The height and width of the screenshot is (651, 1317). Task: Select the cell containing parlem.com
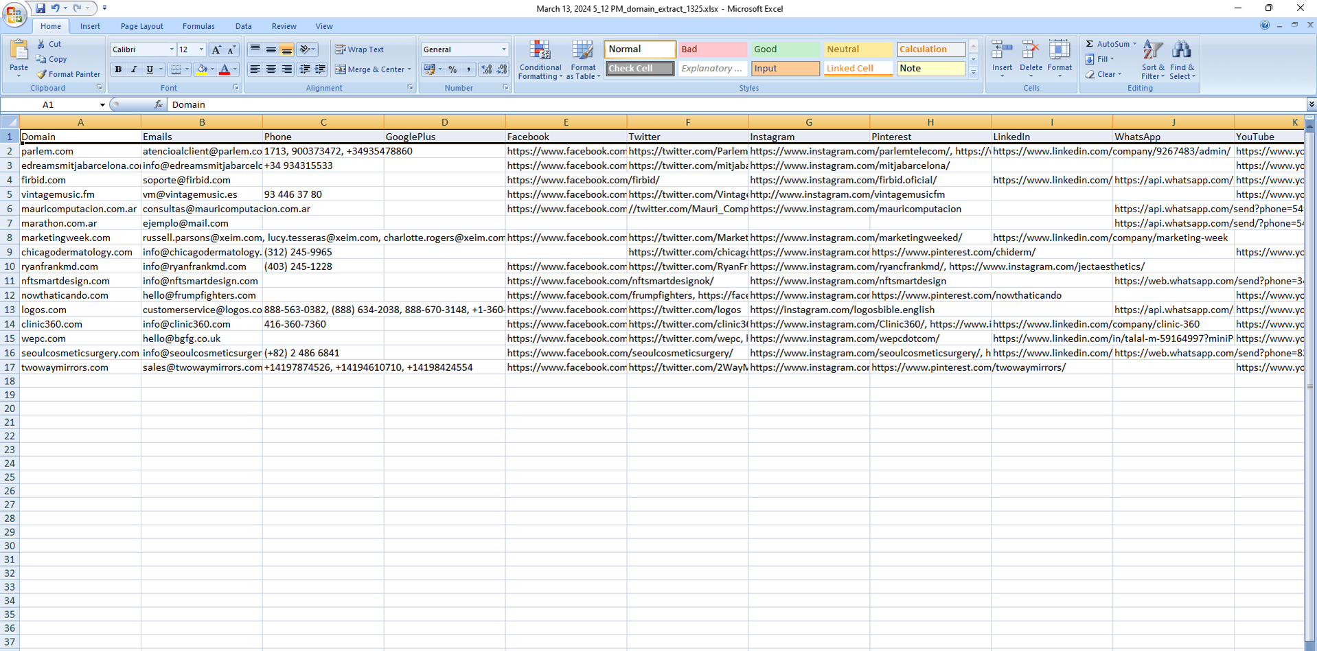click(80, 151)
